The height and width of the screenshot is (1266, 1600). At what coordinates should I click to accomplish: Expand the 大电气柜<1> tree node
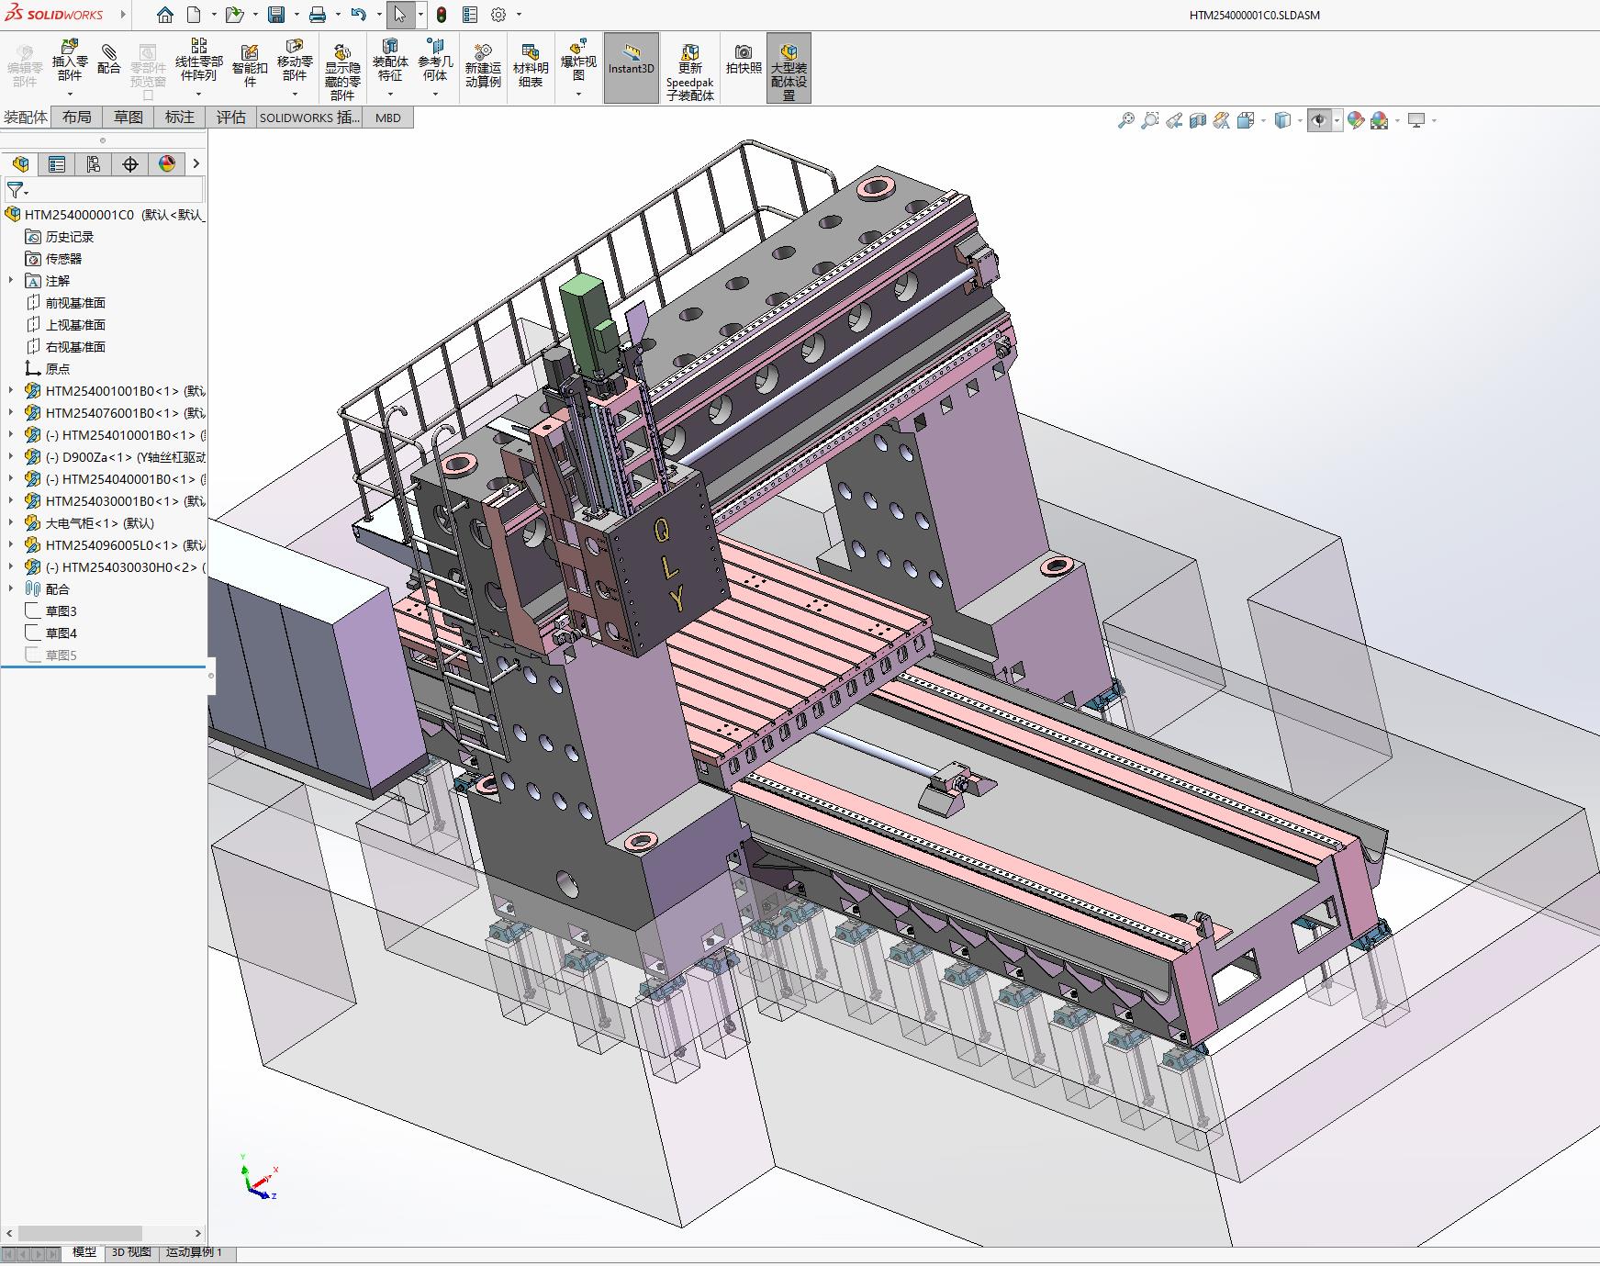[11, 523]
